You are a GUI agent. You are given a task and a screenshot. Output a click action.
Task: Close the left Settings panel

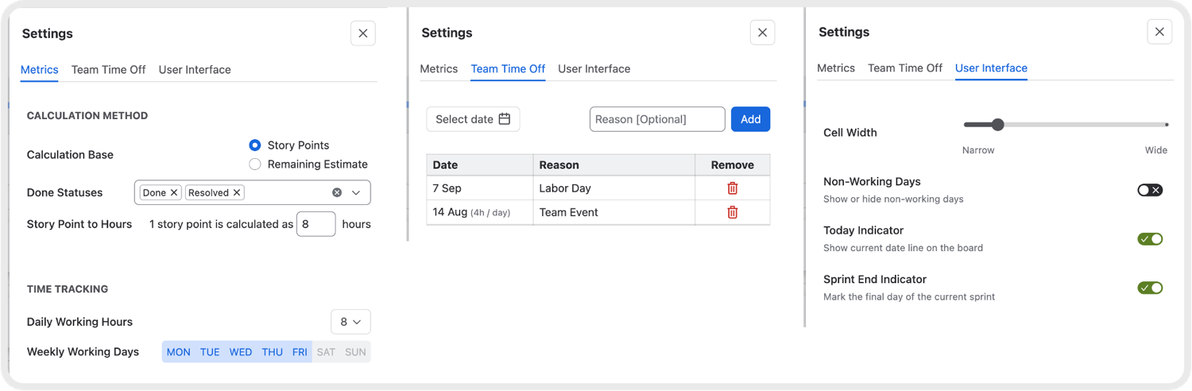point(363,33)
